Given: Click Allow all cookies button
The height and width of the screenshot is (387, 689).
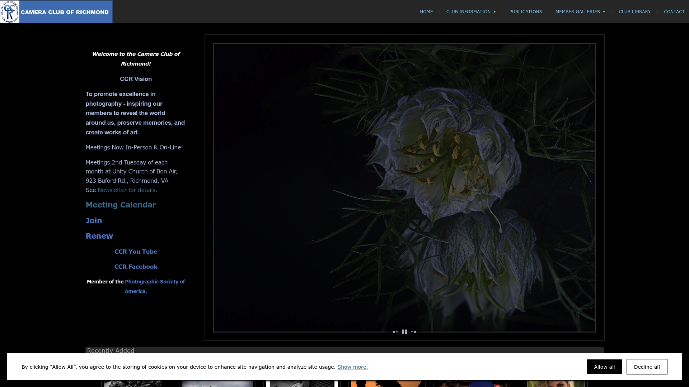Looking at the screenshot, I should pyautogui.click(x=604, y=367).
